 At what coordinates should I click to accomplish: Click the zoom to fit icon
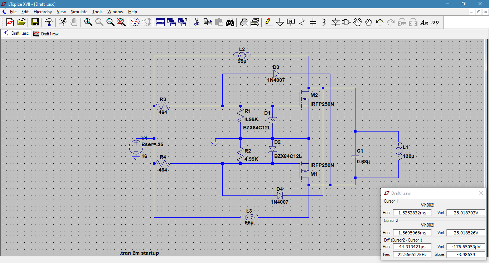121,22
